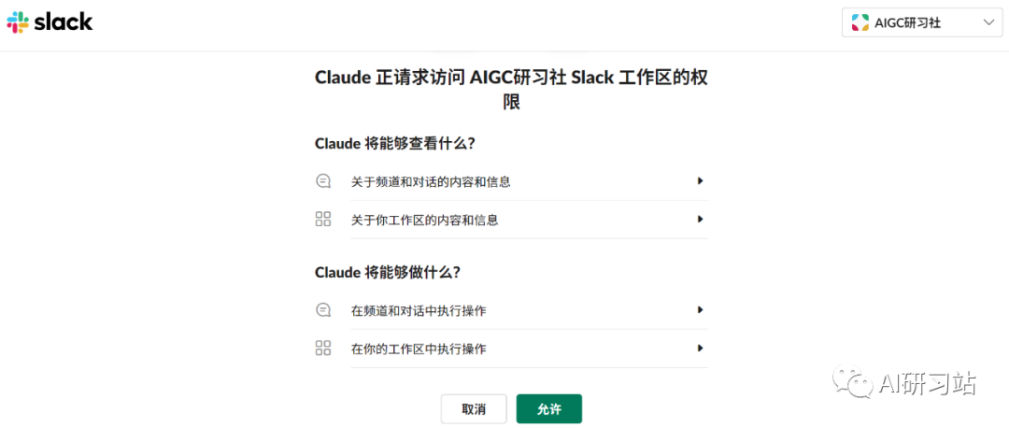Click the green 允许 button
The height and width of the screenshot is (428, 1009).
[549, 409]
